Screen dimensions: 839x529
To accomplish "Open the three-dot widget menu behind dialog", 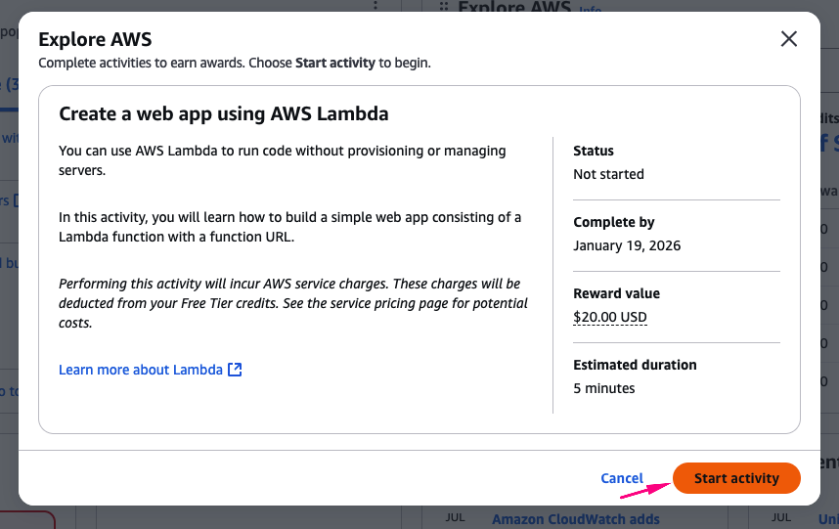I will pos(375,6).
